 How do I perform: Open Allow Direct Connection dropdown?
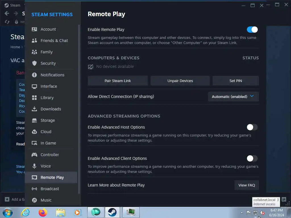[233, 97]
